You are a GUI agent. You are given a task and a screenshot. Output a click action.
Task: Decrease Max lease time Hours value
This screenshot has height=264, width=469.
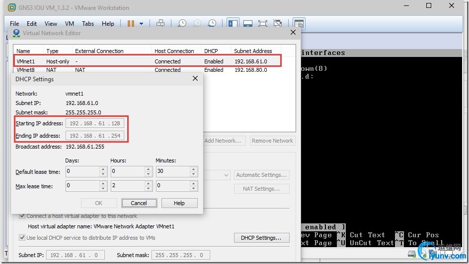tap(149, 188)
